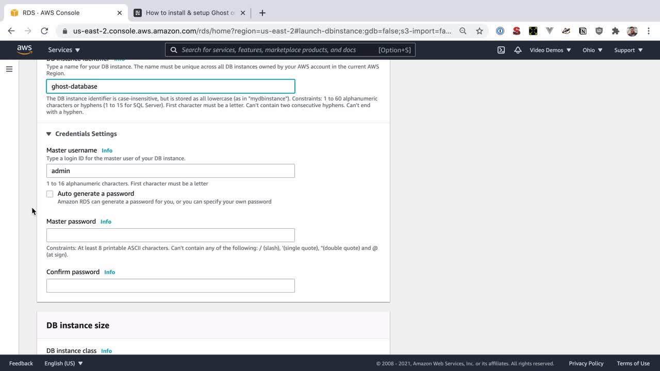Open the new tab plus button
Image resolution: width=660 pixels, height=371 pixels.
pos(262,13)
